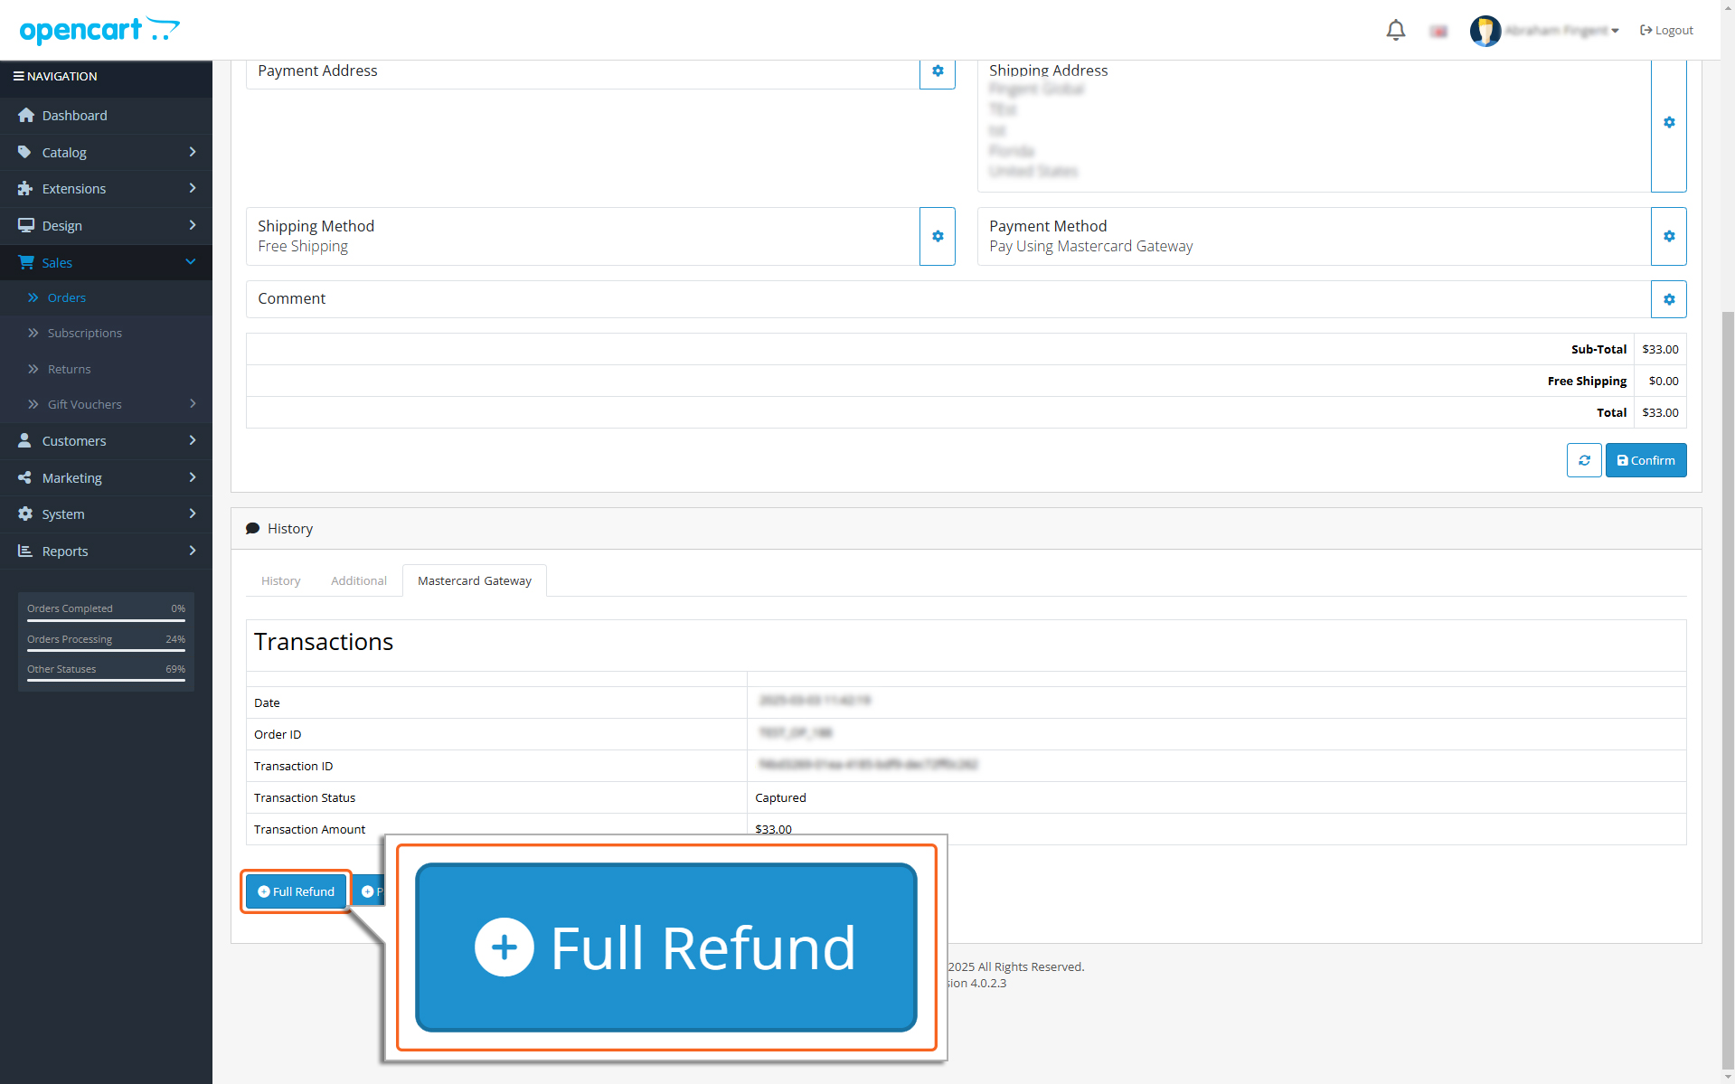Toggle the navigation hamburger icon
Viewport: 1735px width, 1084px height.
(x=18, y=76)
